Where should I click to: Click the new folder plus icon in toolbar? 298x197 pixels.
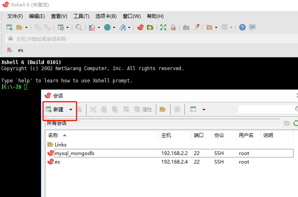tap(209, 27)
